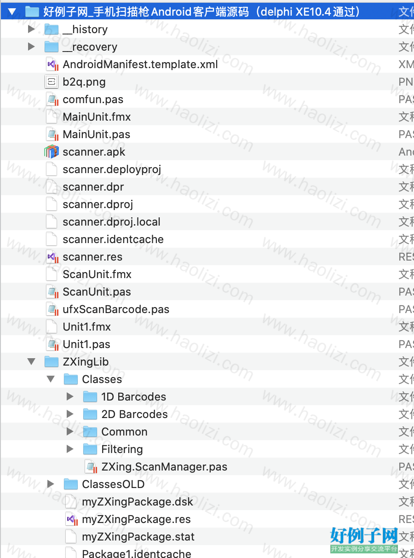Image resolution: width=414 pixels, height=558 pixels.
Task: Select the scanner.dproj file name
Action: [x=98, y=204]
